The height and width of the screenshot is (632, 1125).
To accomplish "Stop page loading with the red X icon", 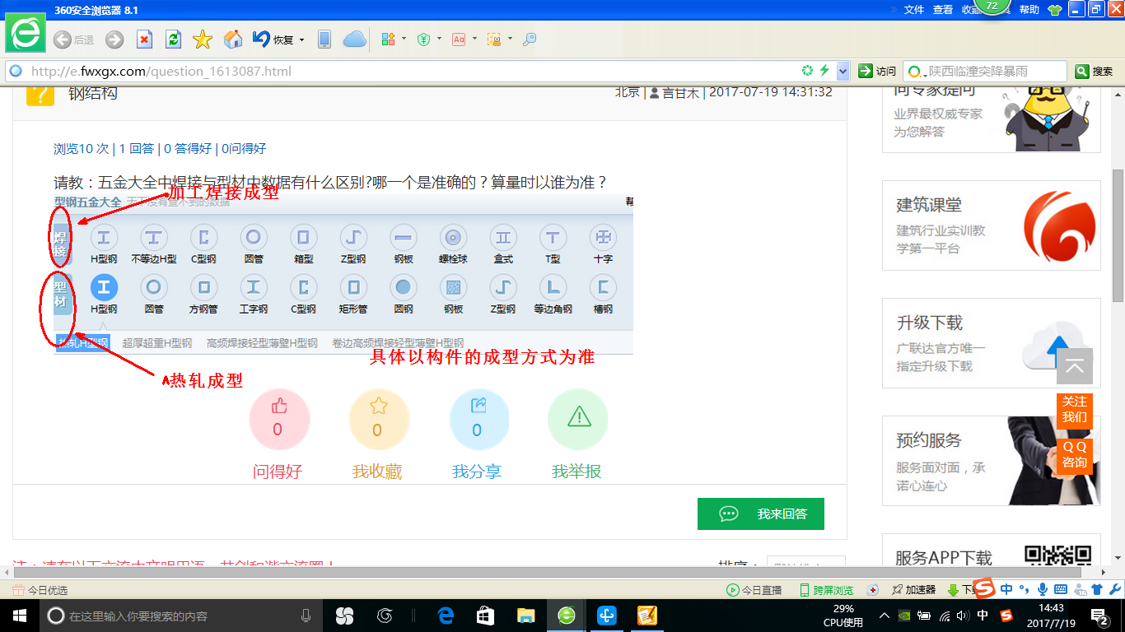I will 144,39.
